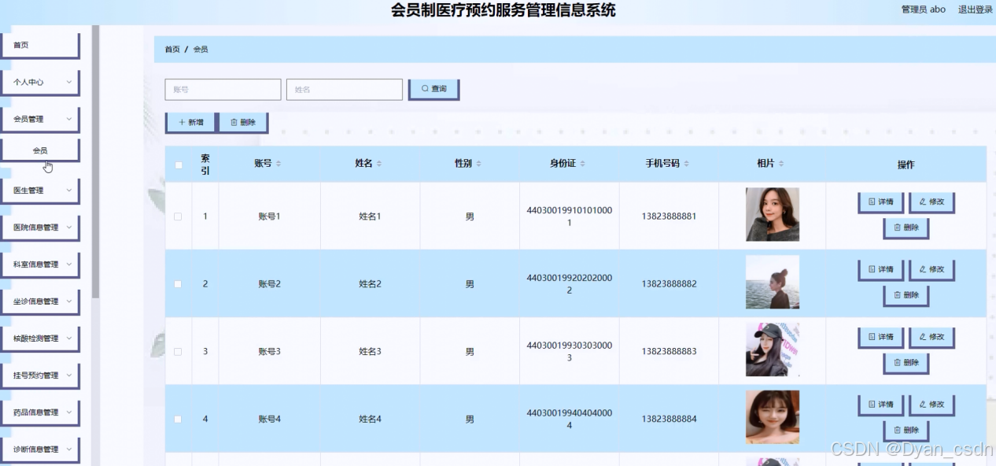The image size is (996, 466).
Task: Click the top 删除 bulk delete button
Action: point(243,122)
